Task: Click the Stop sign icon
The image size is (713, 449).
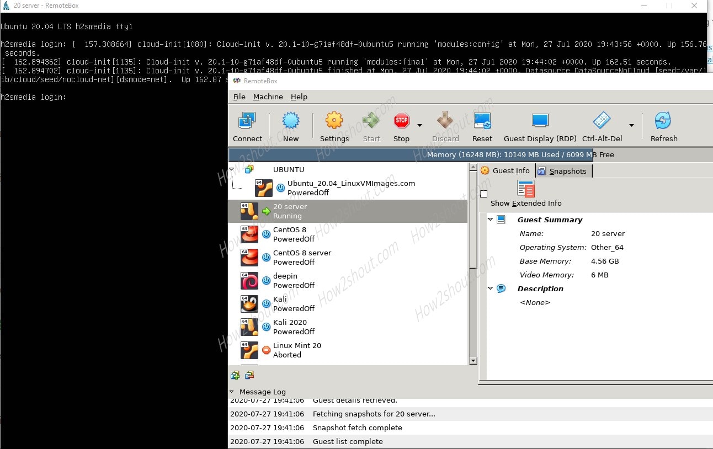Action: [401, 120]
